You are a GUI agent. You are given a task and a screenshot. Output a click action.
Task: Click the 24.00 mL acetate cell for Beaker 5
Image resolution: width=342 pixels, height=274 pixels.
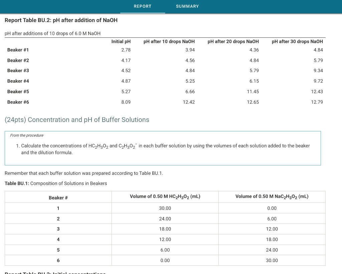(272, 250)
